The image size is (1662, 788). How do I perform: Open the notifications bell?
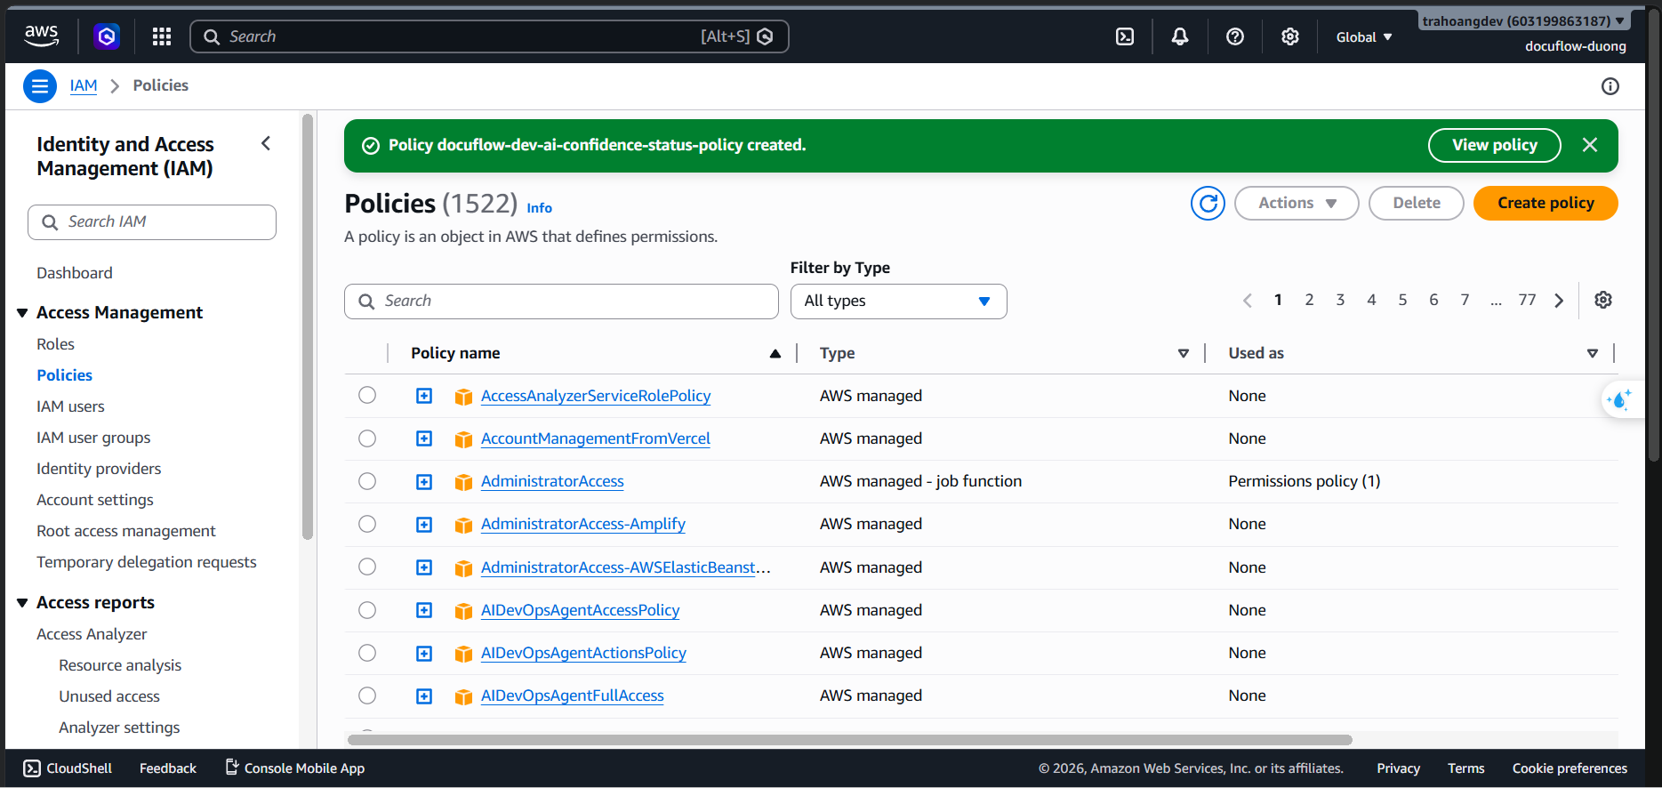[1180, 36]
